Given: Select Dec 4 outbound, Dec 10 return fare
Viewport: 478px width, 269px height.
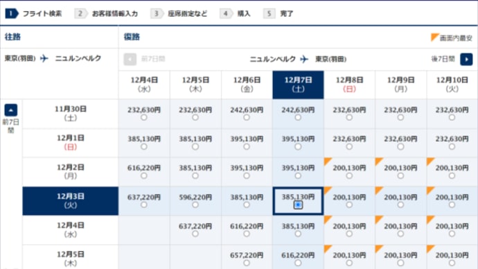Looking at the screenshot, I should pyautogui.click(x=452, y=234).
